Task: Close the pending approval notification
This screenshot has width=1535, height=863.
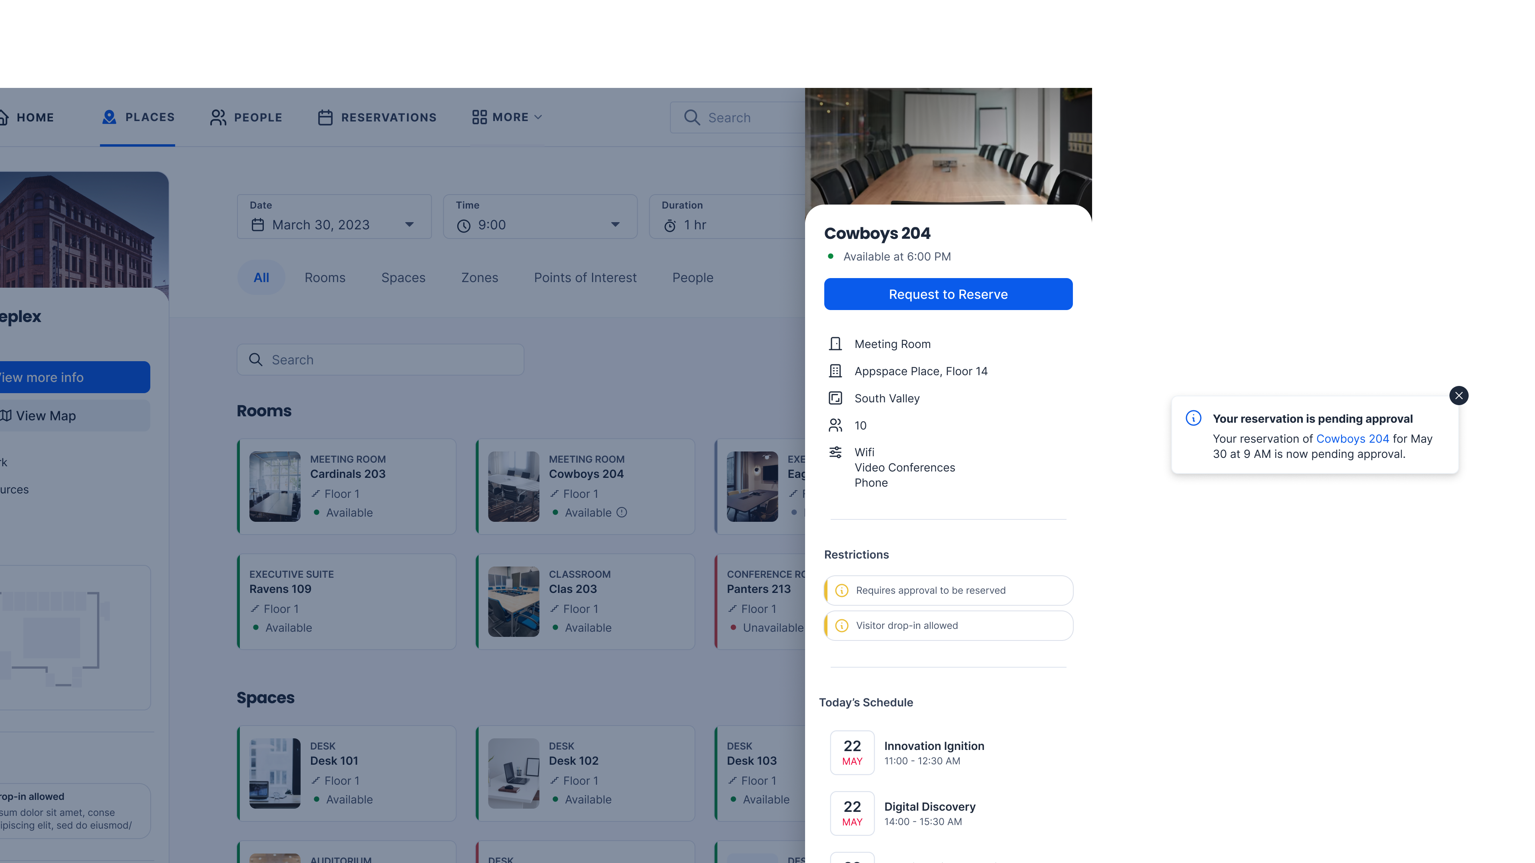Action: pos(1459,396)
